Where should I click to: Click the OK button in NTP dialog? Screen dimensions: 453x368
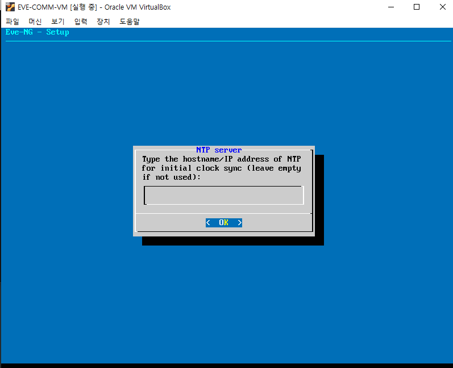pyautogui.click(x=223, y=222)
